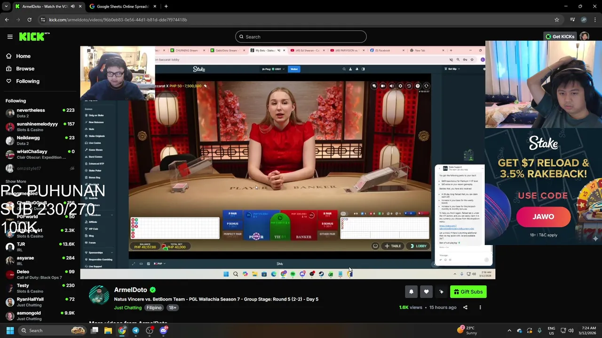Open video more options menu
Viewport: 602px width, 338px height.
(x=480, y=307)
